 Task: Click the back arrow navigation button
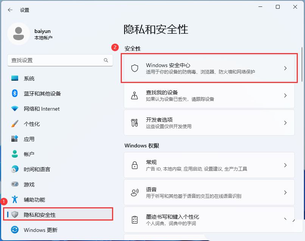click(10, 10)
